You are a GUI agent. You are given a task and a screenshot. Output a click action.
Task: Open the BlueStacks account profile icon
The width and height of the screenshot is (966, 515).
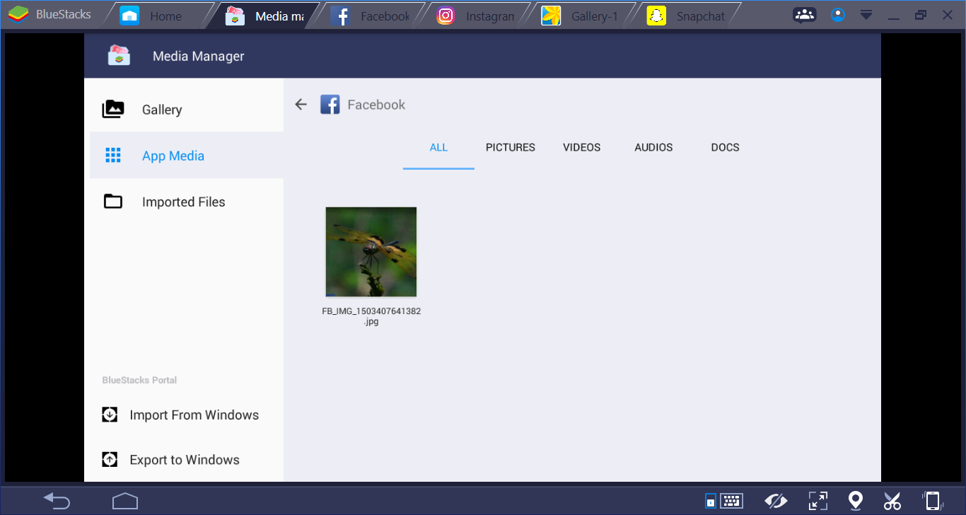838,15
